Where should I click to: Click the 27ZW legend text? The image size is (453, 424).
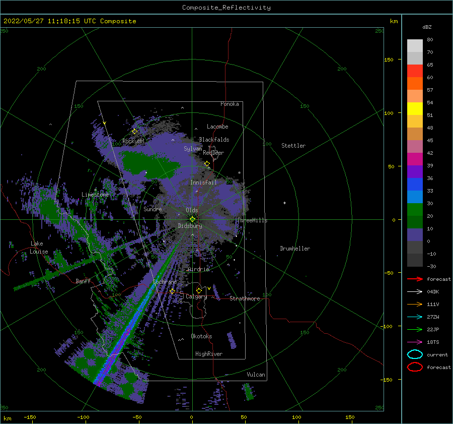click(x=433, y=317)
